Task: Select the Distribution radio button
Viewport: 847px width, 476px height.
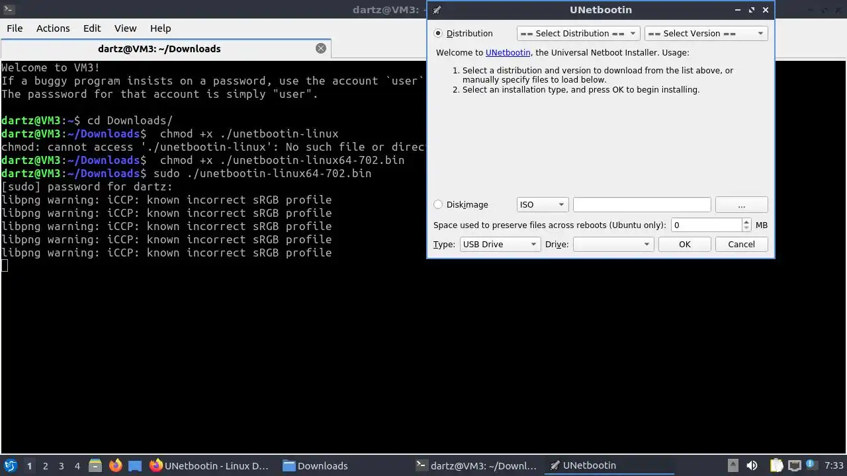Action: pyautogui.click(x=438, y=33)
